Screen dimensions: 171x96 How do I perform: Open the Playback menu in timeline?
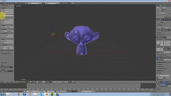pyautogui.click(x=20, y=91)
